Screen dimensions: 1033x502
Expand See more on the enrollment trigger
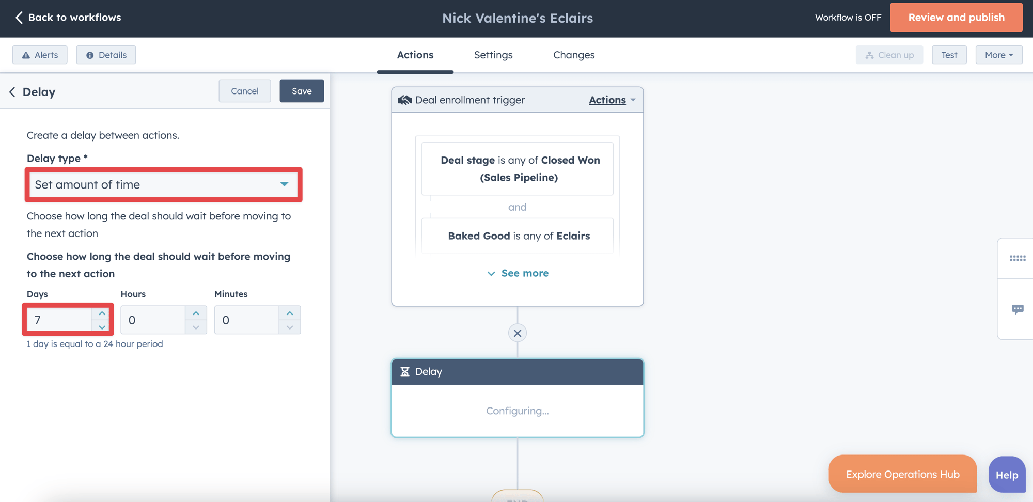click(x=517, y=273)
